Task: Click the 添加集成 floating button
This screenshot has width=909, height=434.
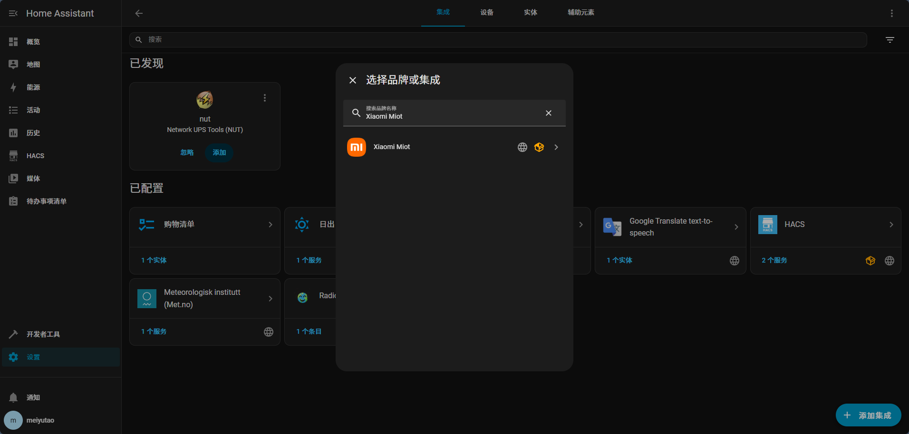Action: coord(868,415)
